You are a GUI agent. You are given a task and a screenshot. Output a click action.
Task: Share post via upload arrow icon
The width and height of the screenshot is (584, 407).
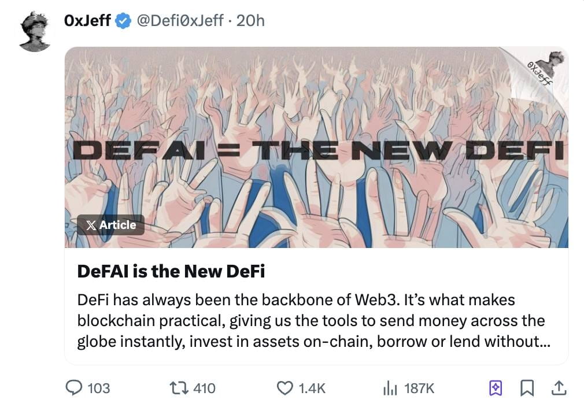(x=559, y=388)
